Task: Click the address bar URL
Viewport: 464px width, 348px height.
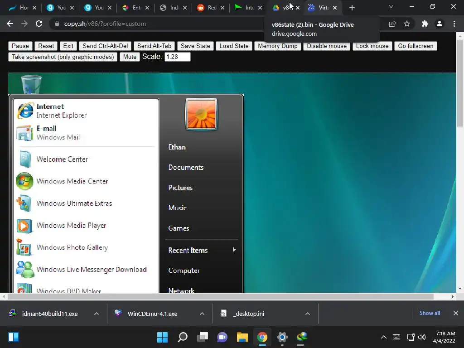Action: click(105, 24)
